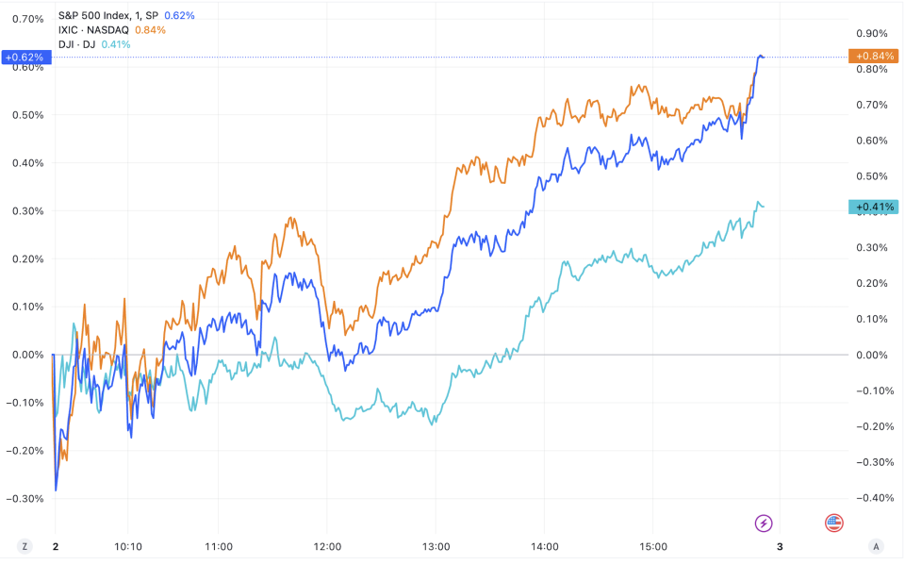Click the date label 2 on time axis
Viewport: 905px width, 565px height.
tap(55, 546)
